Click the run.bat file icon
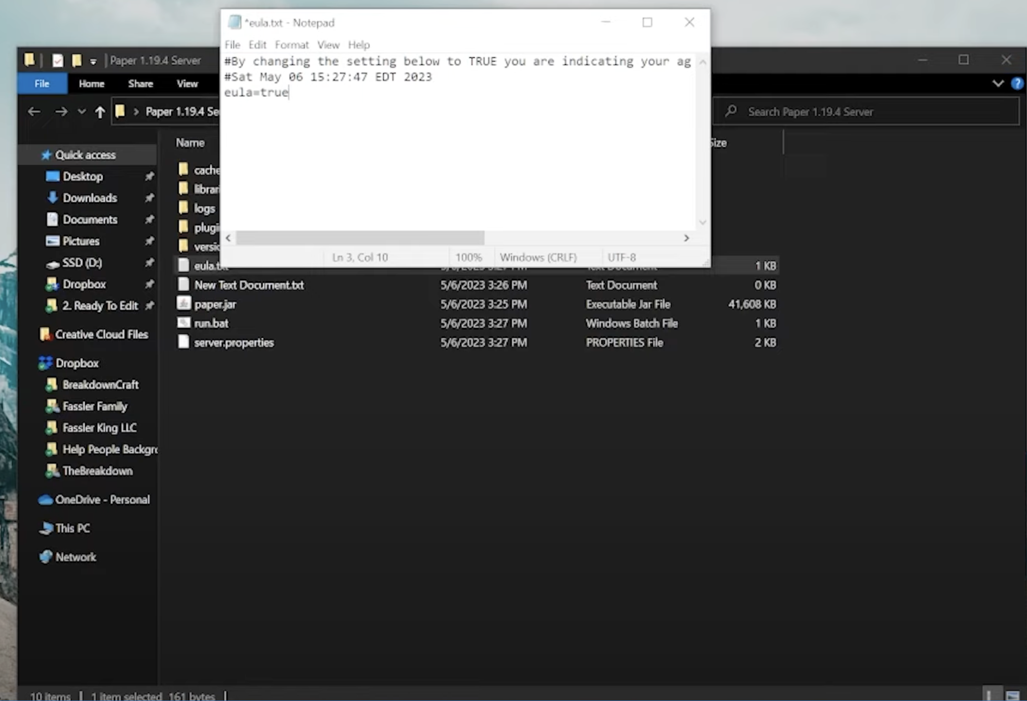The image size is (1027, 701). (x=184, y=323)
